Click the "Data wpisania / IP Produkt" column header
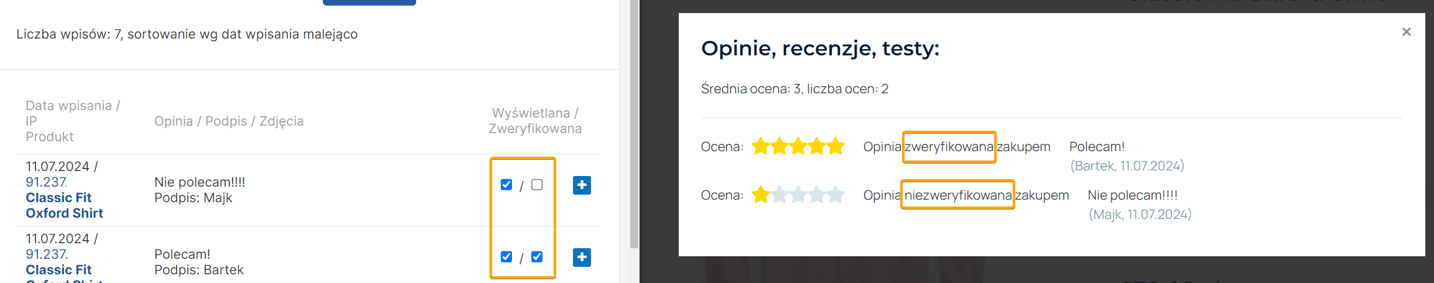Screen dimensions: 1434x283 click(73, 121)
